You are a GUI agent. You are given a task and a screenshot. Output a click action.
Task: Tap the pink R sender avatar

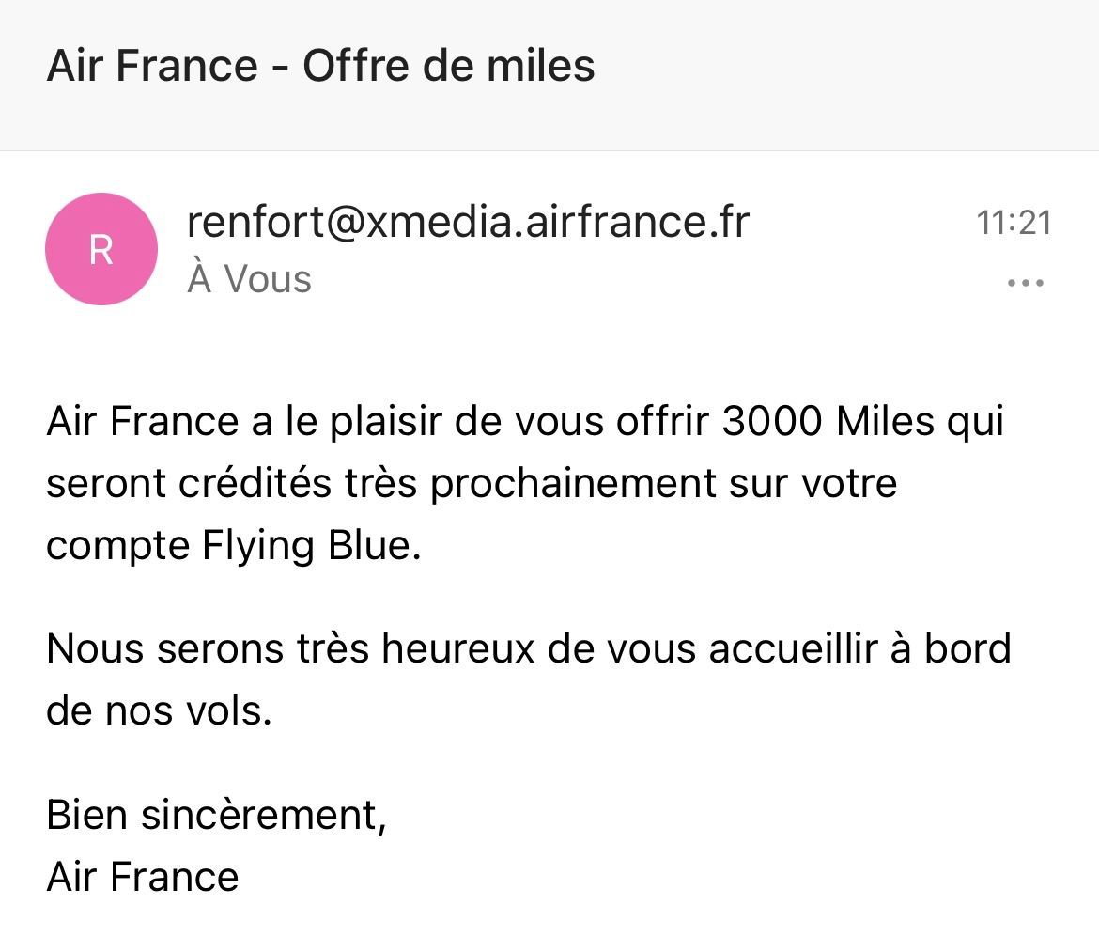[101, 249]
